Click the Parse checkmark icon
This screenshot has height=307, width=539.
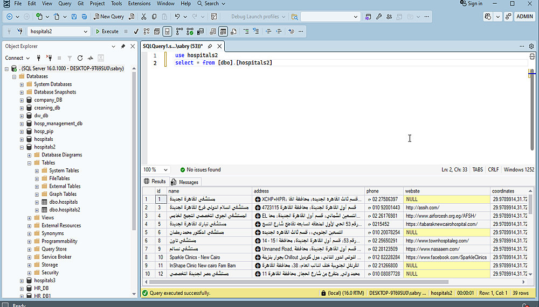(136, 32)
